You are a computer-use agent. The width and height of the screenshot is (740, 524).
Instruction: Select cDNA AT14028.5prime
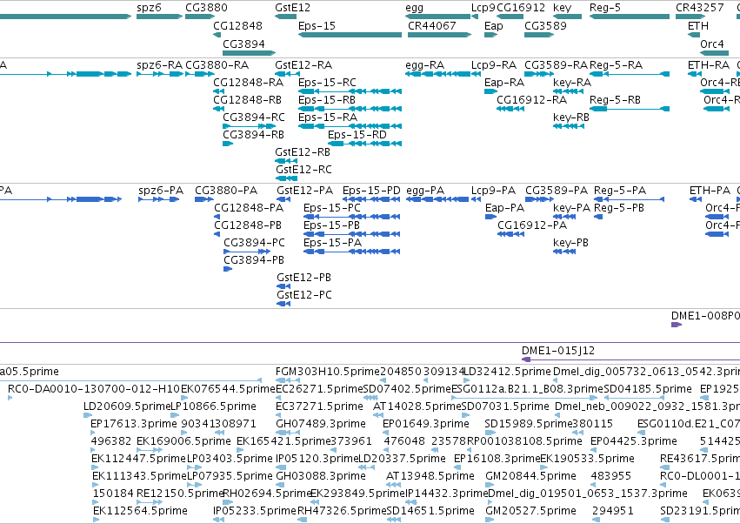378,415
